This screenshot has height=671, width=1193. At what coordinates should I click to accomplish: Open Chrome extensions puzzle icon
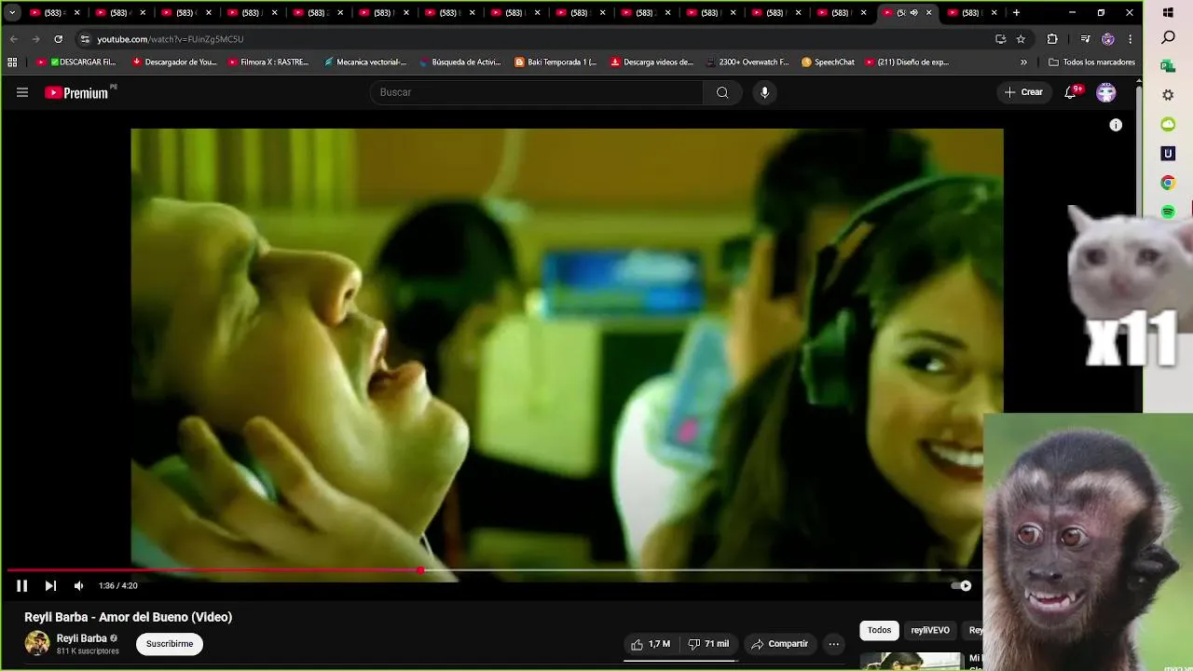(1052, 39)
